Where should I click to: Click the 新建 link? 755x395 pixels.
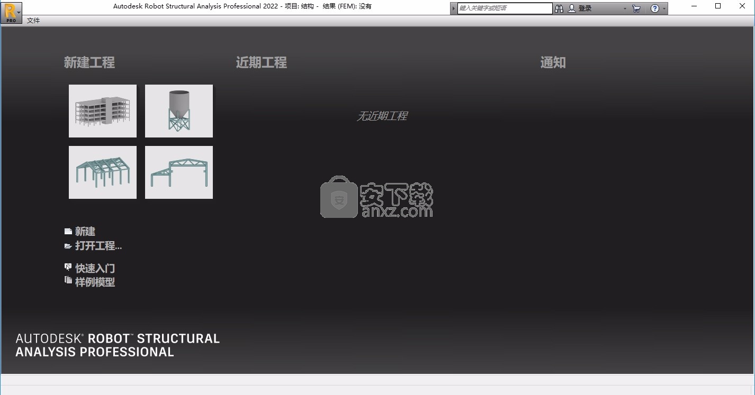tap(85, 232)
